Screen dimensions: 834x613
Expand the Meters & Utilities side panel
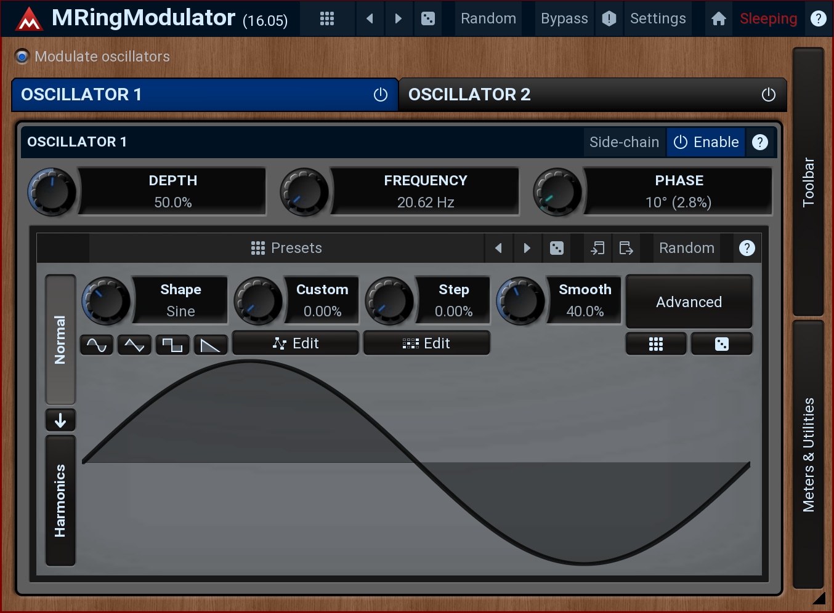(808, 454)
